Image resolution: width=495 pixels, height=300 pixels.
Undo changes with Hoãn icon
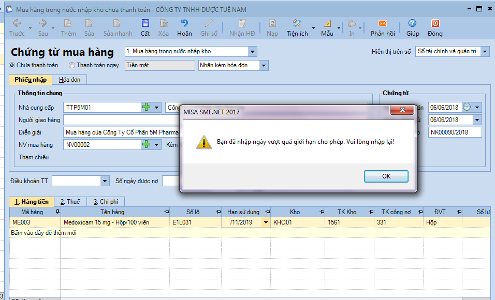click(x=184, y=23)
